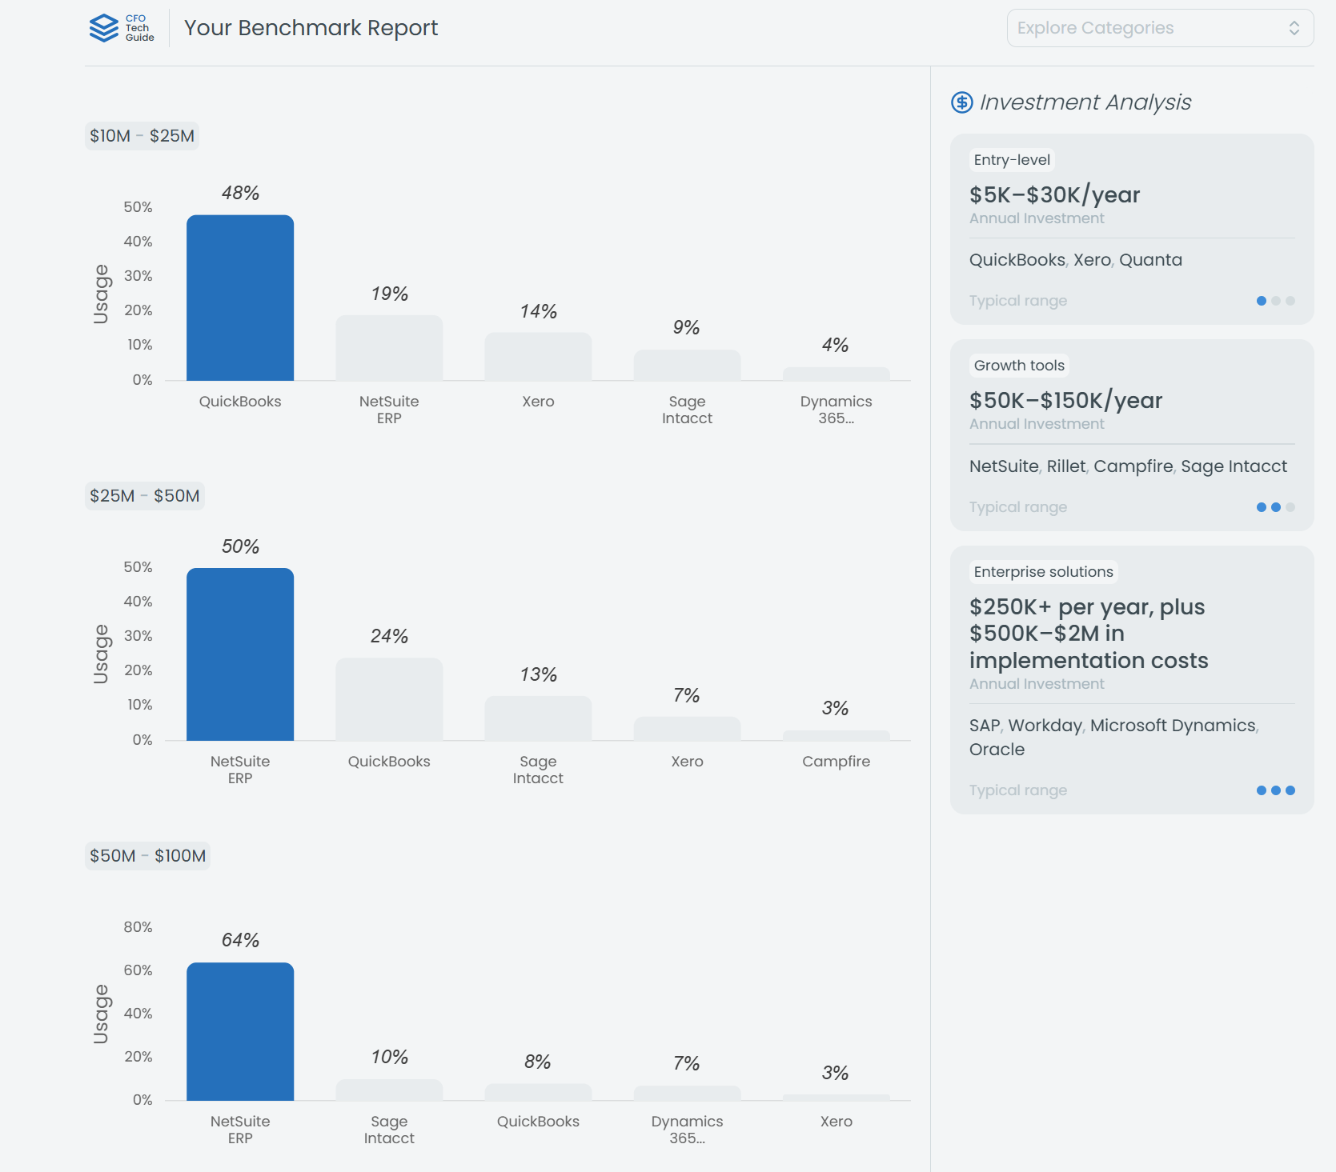The width and height of the screenshot is (1336, 1172).
Task: Click the blue NetSuite ERP bar at 50%
Action: (240, 654)
